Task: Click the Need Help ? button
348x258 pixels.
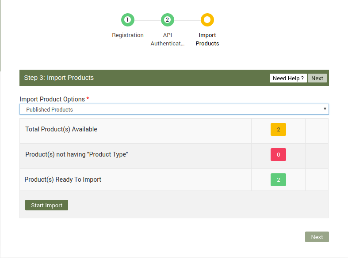Action: pyautogui.click(x=288, y=78)
